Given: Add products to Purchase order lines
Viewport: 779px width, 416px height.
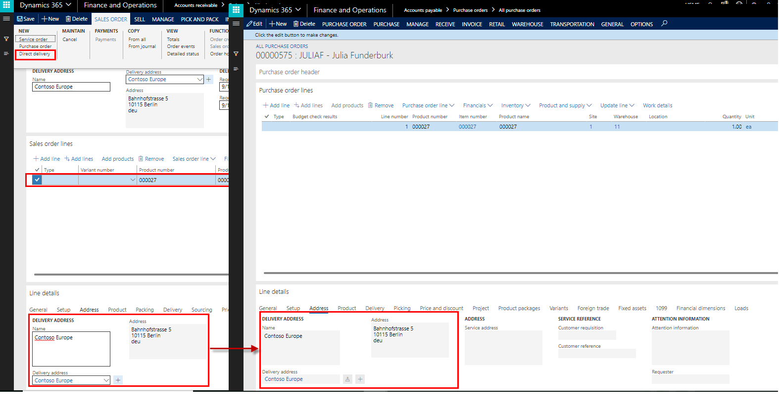Looking at the screenshot, I should [x=347, y=105].
